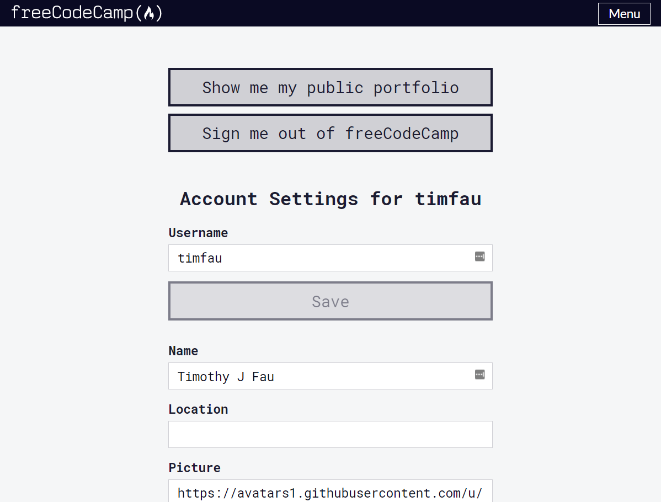Click the Picture label text

point(194,467)
